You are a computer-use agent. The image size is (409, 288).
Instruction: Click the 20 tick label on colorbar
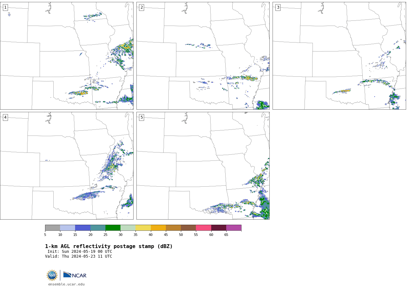[90, 235]
